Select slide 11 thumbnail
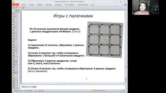The image size is (166, 93). tap(16, 13)
